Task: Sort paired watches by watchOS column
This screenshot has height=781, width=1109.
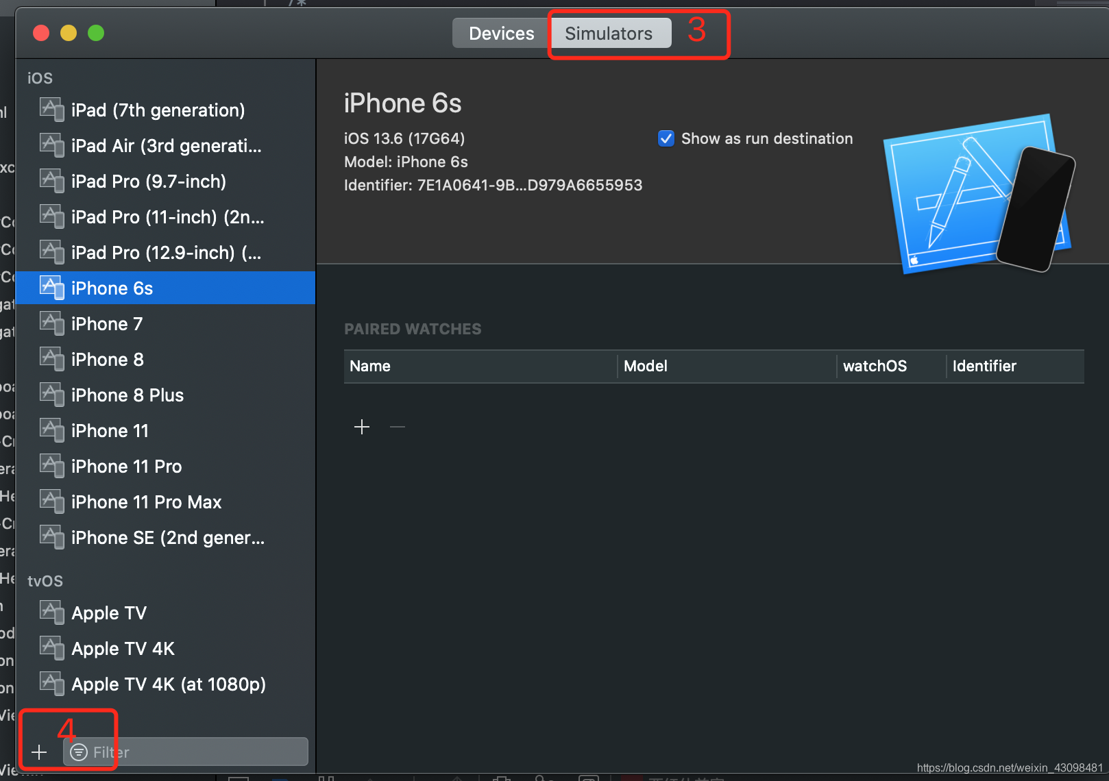Action: (892, 366)
